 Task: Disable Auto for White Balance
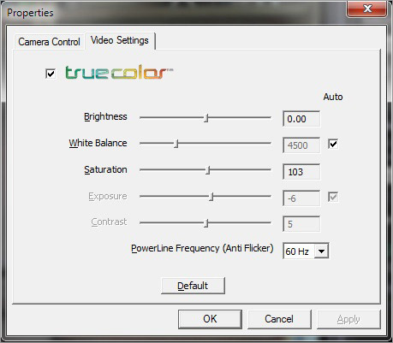point(333,144)
